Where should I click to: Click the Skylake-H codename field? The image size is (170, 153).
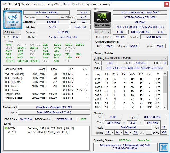[53, 22]
